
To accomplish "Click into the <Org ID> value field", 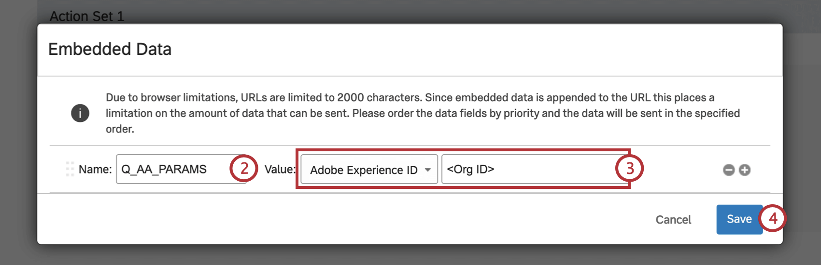I will click(x=526, y=169).
